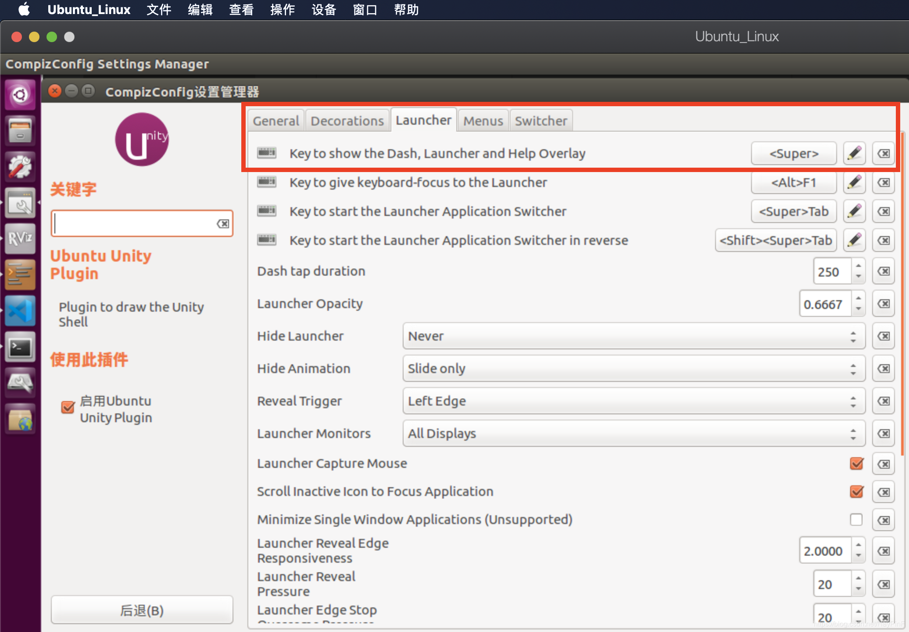Reset Launcher Reveal Edge Responsiveness
The image size is (909, 632).
point(884,551)
